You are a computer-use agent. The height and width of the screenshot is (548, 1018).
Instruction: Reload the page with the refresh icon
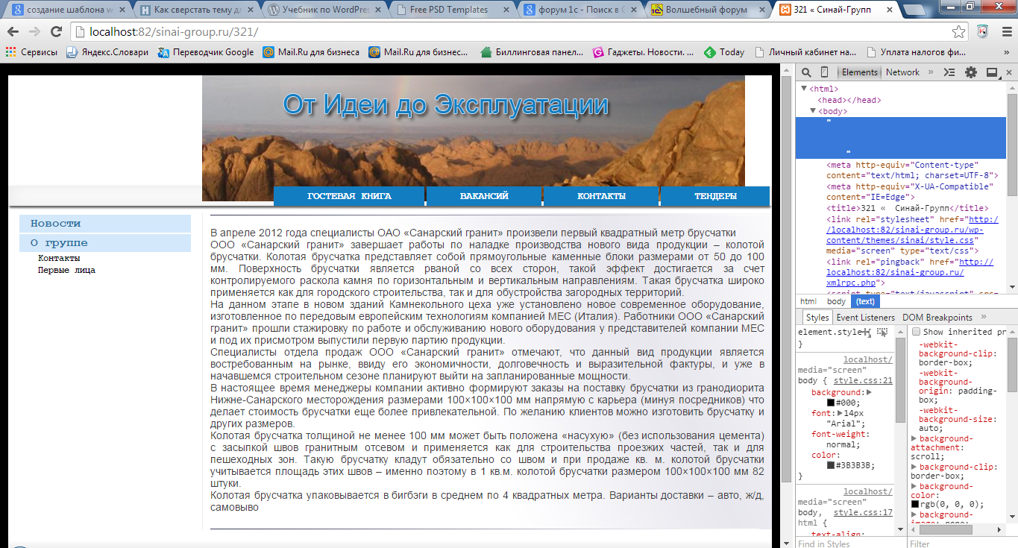56,32
